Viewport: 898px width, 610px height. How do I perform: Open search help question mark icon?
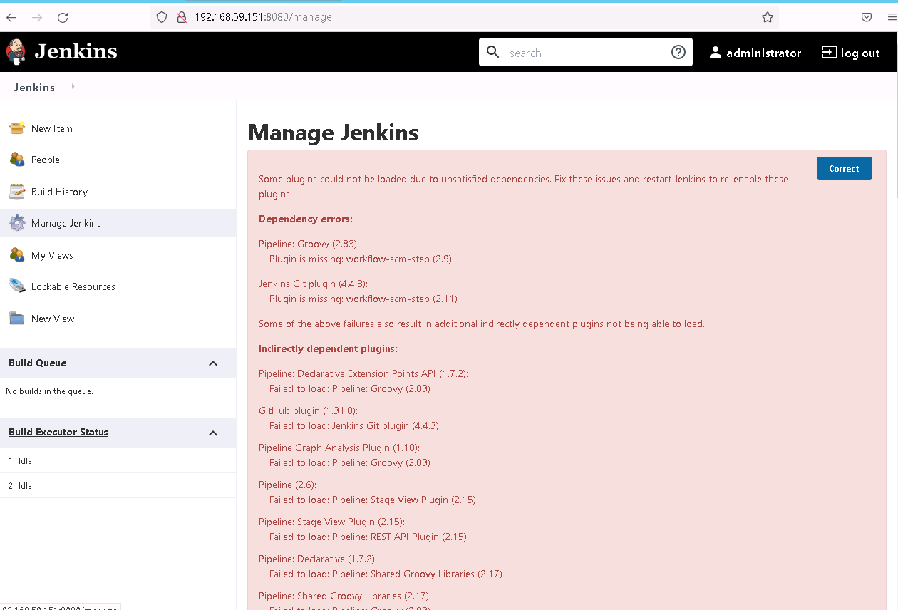[678, 52]
